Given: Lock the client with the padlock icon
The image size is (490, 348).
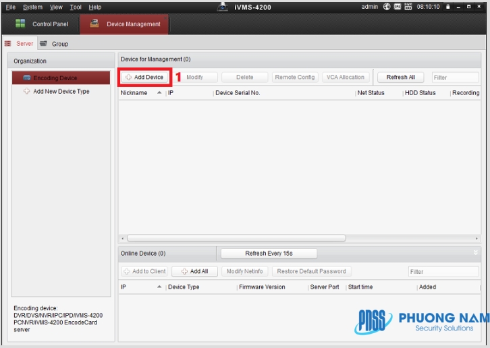Looking at the screenshot, I should 447,7.
